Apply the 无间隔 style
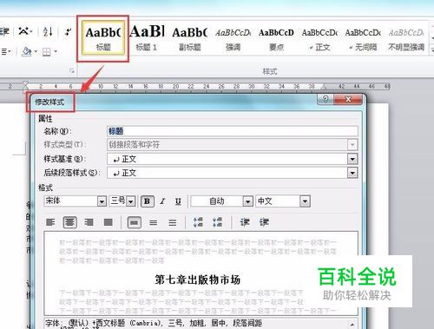 tap(363, 38)
